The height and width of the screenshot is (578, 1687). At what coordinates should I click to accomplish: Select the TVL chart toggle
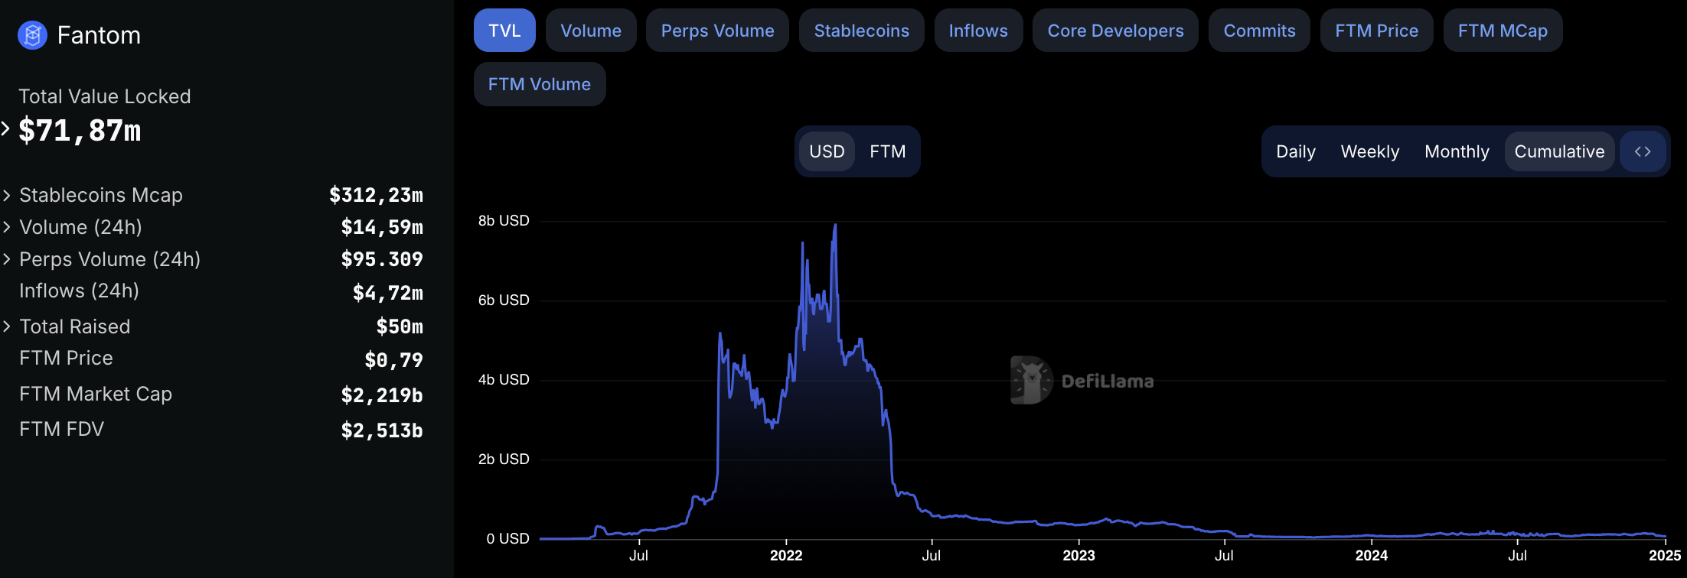[x=504, y=31]
